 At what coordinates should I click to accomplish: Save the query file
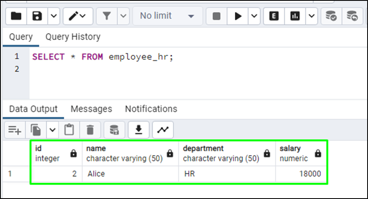point(37,16)
